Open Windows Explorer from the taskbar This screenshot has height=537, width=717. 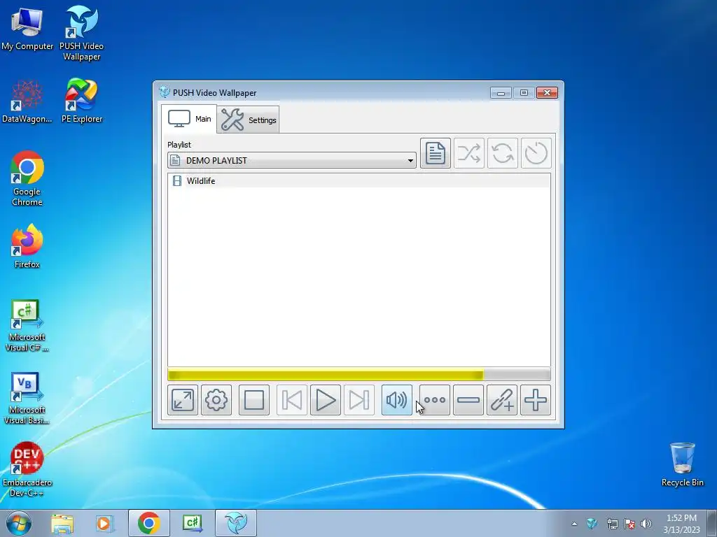pos(62,523)
